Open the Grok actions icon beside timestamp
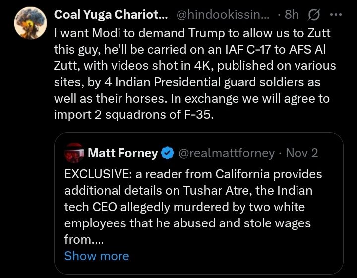357x278 pixels. (314, 15)
